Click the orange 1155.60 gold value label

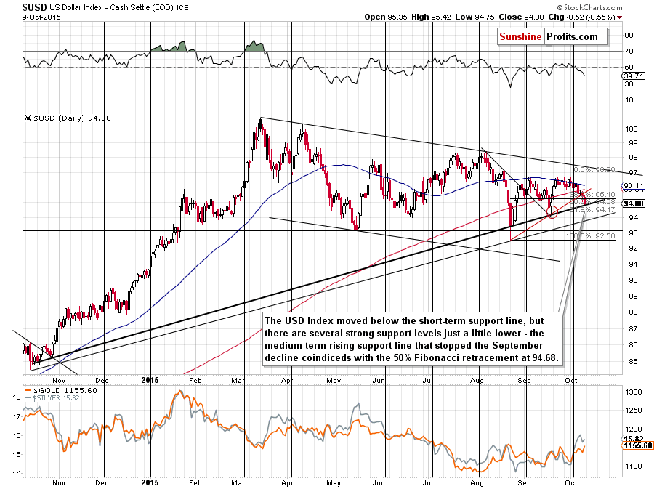(x=637, y=445)
